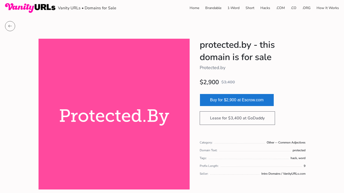Go to the Brandable domains page

click(x=213, y=8)
